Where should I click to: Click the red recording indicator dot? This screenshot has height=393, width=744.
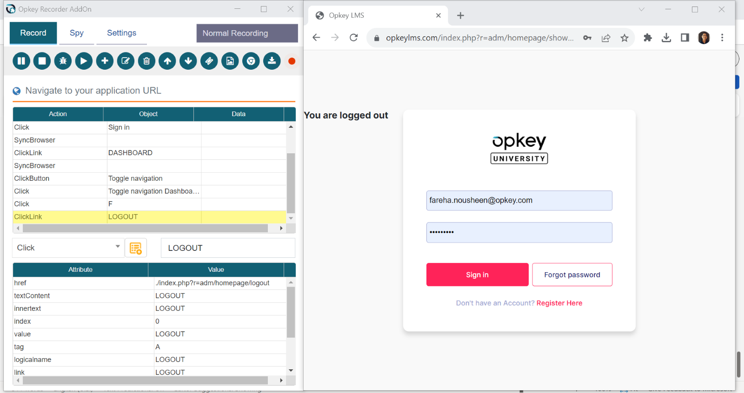(x=292, y=61)
